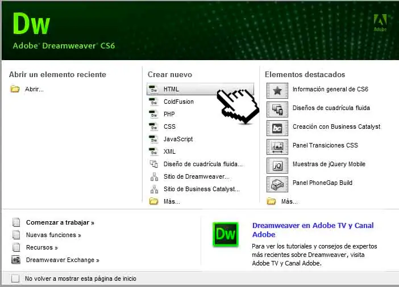Click the devices icon for Diseños de cuadrícula fluida
Image resolution: width=399 pixels, height=287 pixels.
pyautogui.click(x=277, y=109)
